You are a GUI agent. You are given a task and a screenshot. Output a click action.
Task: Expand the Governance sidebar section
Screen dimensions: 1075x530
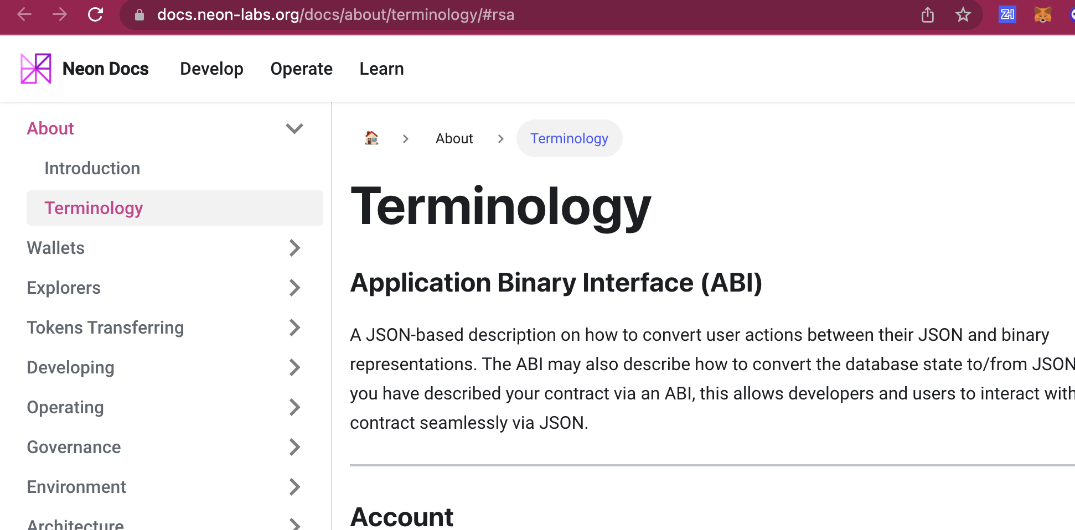coord(295,447)
